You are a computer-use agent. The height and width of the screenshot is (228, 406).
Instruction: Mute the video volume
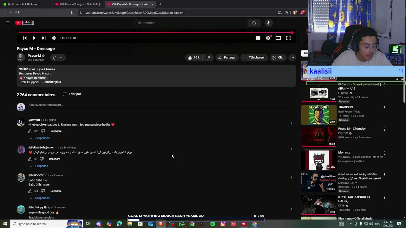54,38
